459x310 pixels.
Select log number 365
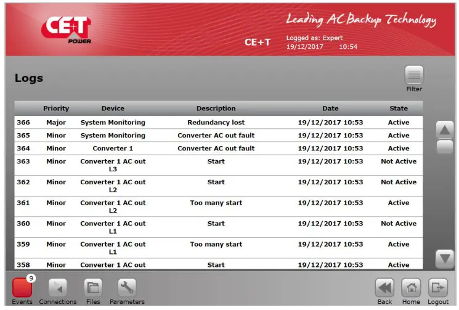coord(23,135)
